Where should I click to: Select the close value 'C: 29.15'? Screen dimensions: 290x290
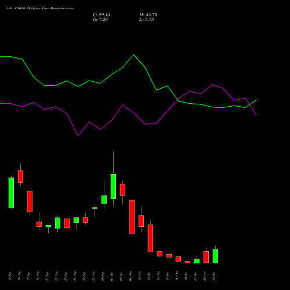[101, 15]
